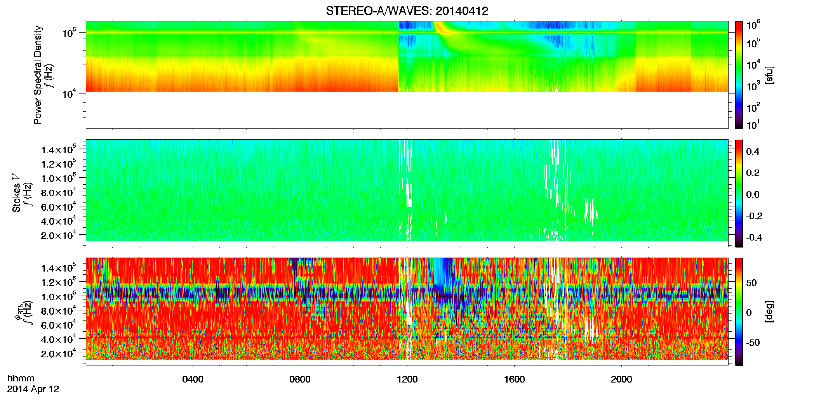The image size is (814, 419).
Task: Click the sfu color bar of the top panel
Action: (x=739, y=75)
